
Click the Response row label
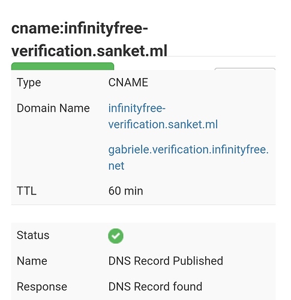[x=42, y=287]
